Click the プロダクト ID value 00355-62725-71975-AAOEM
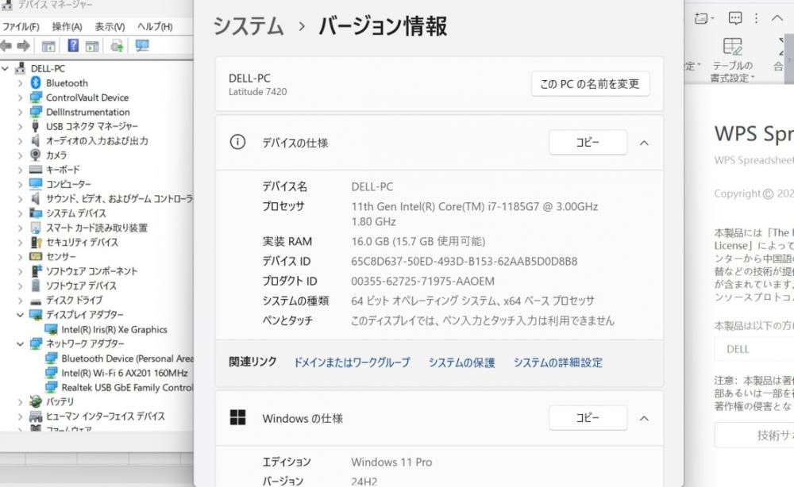 click(x=423, y=282)
